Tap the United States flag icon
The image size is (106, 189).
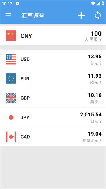(11, 59)
